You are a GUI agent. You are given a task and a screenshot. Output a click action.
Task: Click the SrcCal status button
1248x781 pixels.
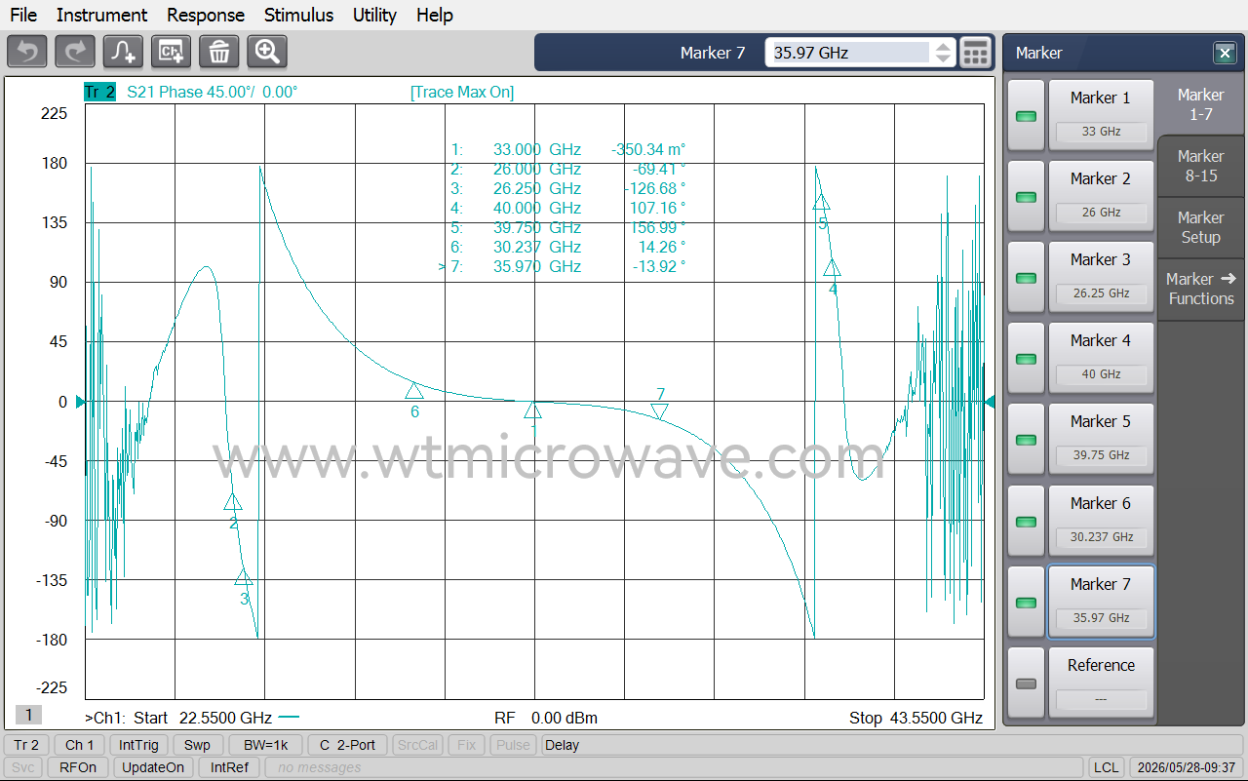click(417, 745)
